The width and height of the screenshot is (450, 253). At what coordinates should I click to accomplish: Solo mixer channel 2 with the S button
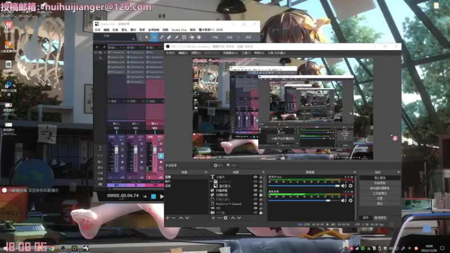click(x=142, y=150)
